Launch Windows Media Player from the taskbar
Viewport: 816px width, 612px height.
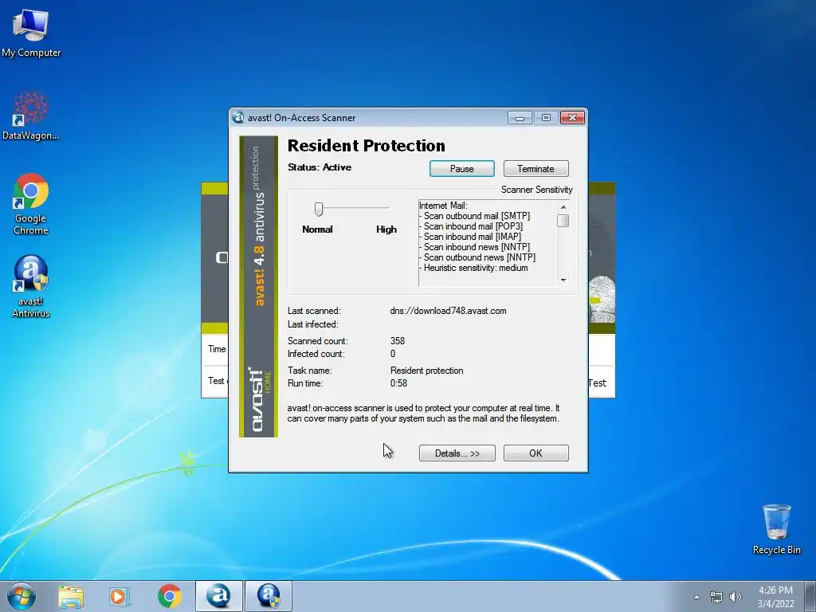[120, 597]
